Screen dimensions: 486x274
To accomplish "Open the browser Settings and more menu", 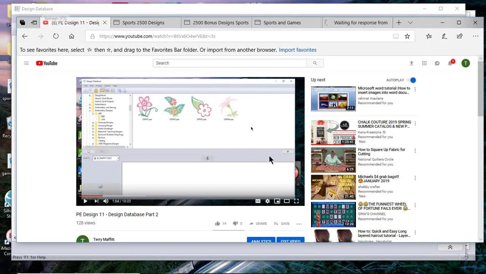I will pyautogui.click(x=475, y=36).
